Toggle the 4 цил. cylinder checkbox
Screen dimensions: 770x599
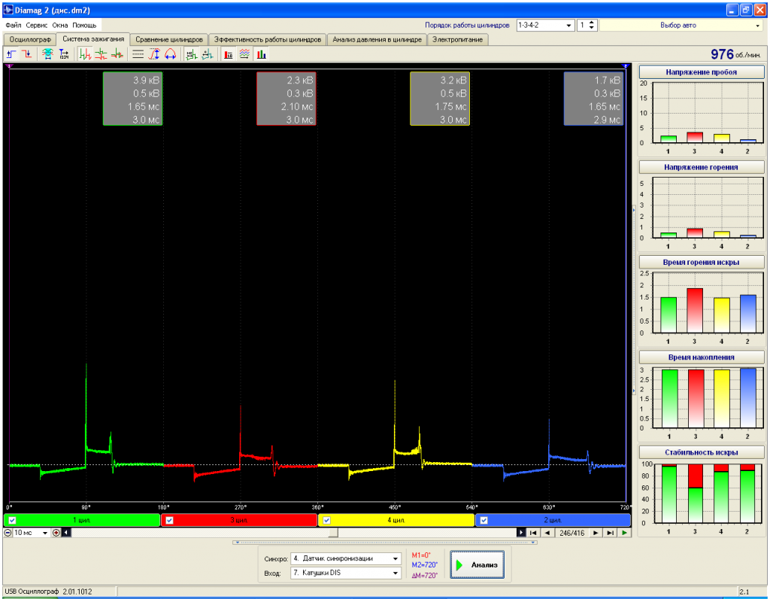326,520
